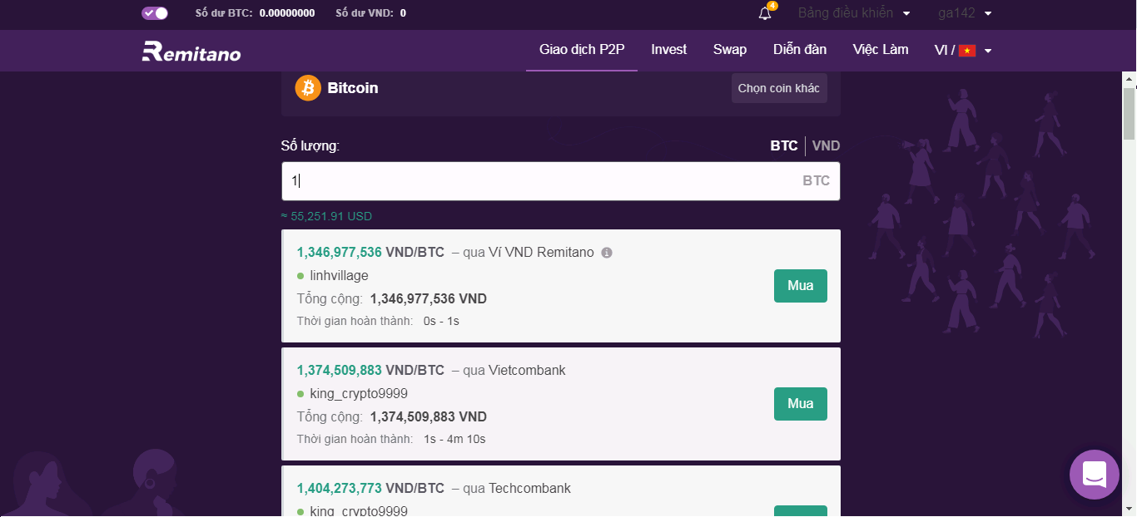Image resolution: width=1137 pixels, height=517 pixels.
Task: Open Việc Làm in the navigation
Action: pos(881,50)
